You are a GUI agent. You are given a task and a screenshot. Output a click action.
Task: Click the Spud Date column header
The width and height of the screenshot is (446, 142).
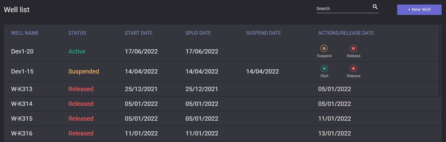point(198,33)
